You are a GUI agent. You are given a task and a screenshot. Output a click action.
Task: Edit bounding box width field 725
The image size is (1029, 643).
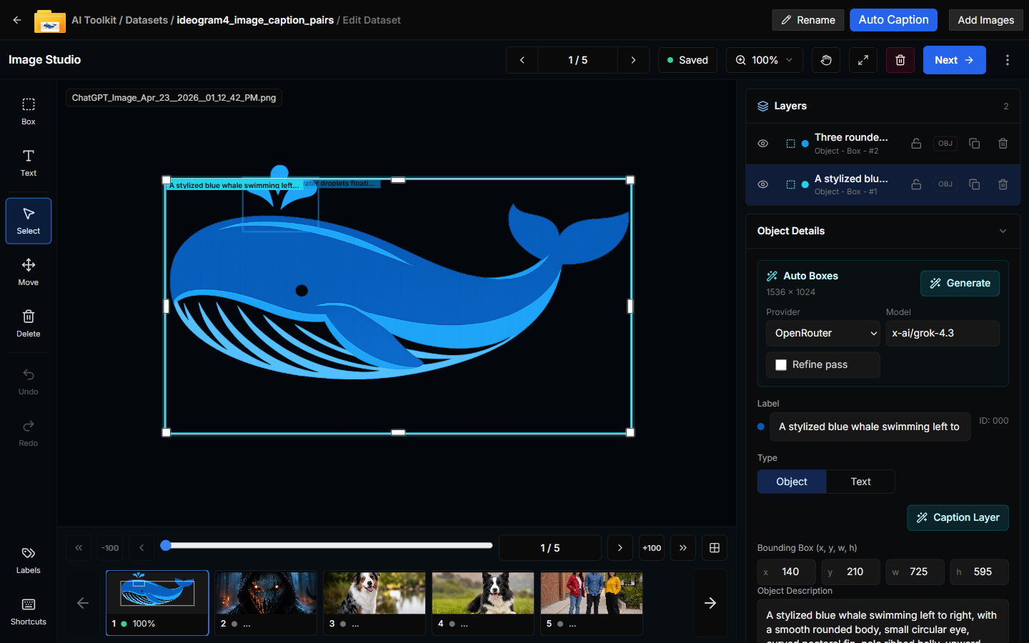point(915,572)
